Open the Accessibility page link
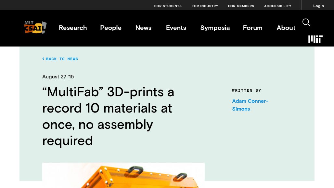Screen dimensions: 334x188 (x=277, y=6)
